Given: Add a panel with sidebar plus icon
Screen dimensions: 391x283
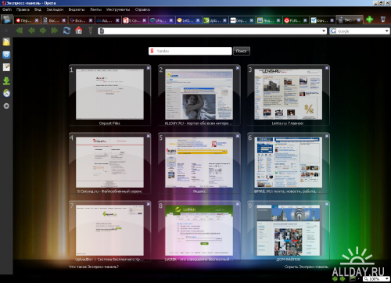Looking at the screenshot, I should pyautogui.click(x=6, y=106).
